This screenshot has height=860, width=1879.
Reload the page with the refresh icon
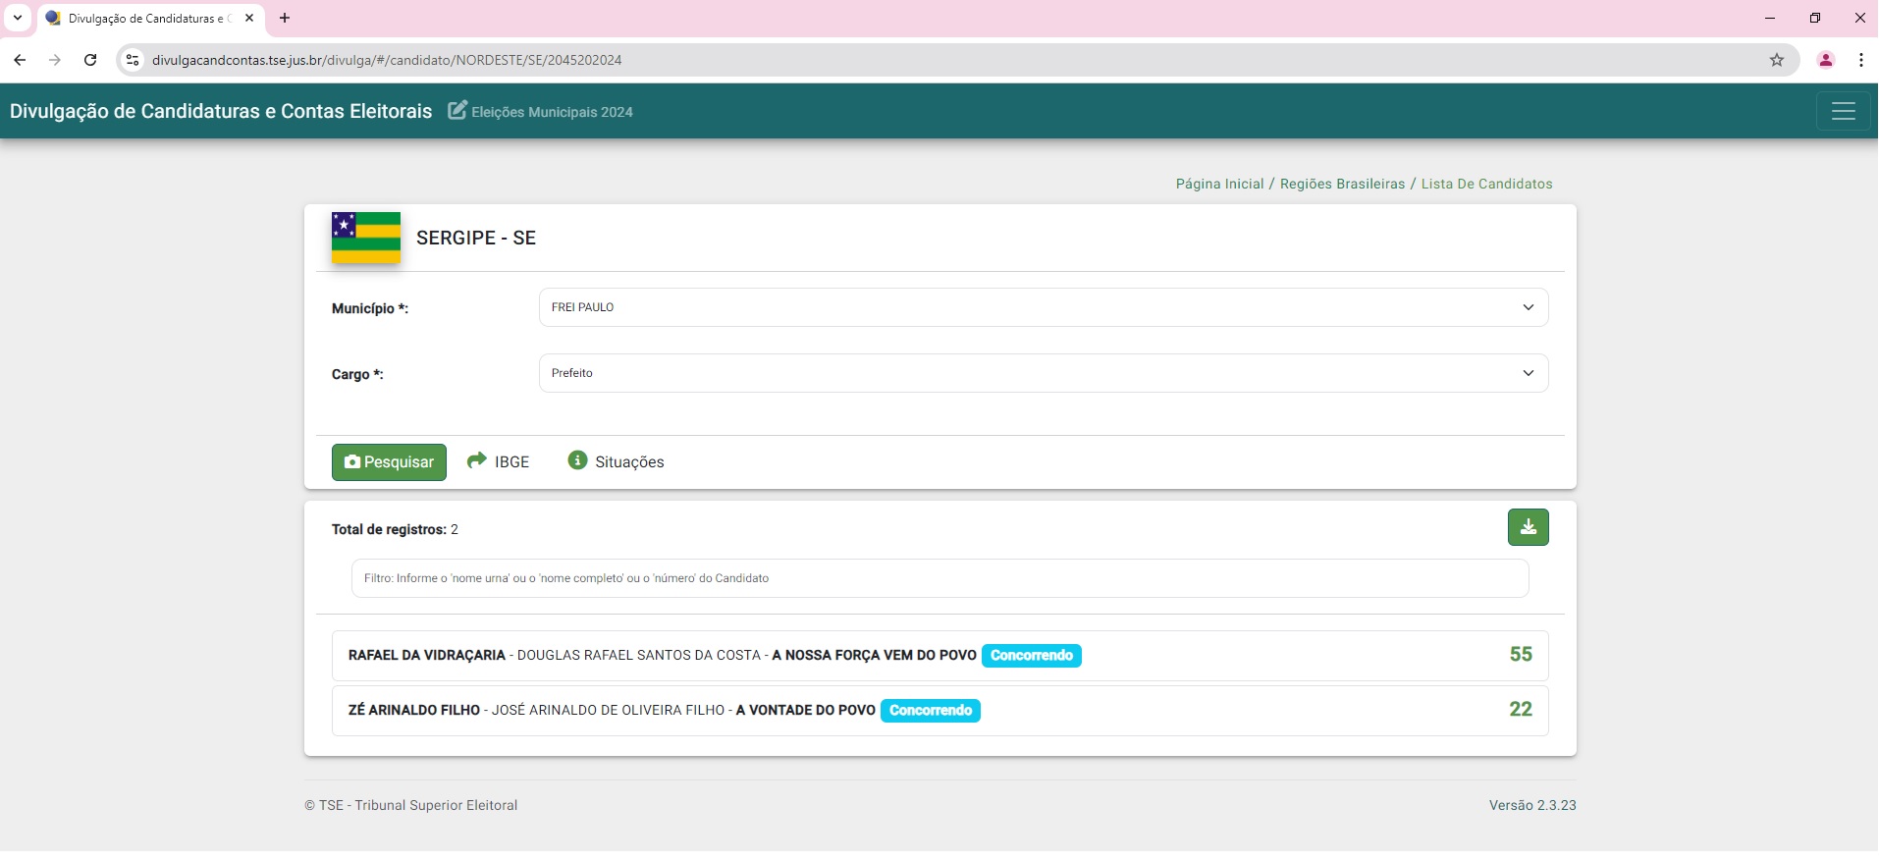[x=90, y=60]
